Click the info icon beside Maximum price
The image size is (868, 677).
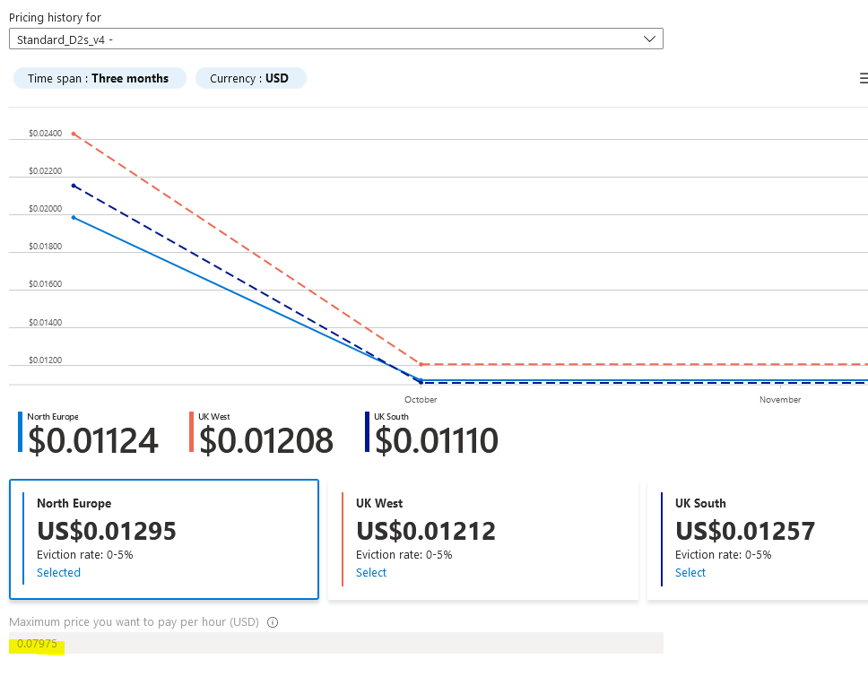[x=273, y=622]
